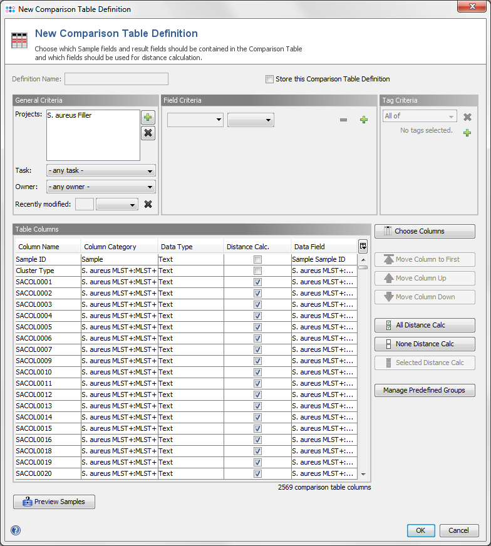Click the table scrollbar thumb
The width and height of the screenshot is (491, 546).
pyautogui.click(x=363, y=267)
